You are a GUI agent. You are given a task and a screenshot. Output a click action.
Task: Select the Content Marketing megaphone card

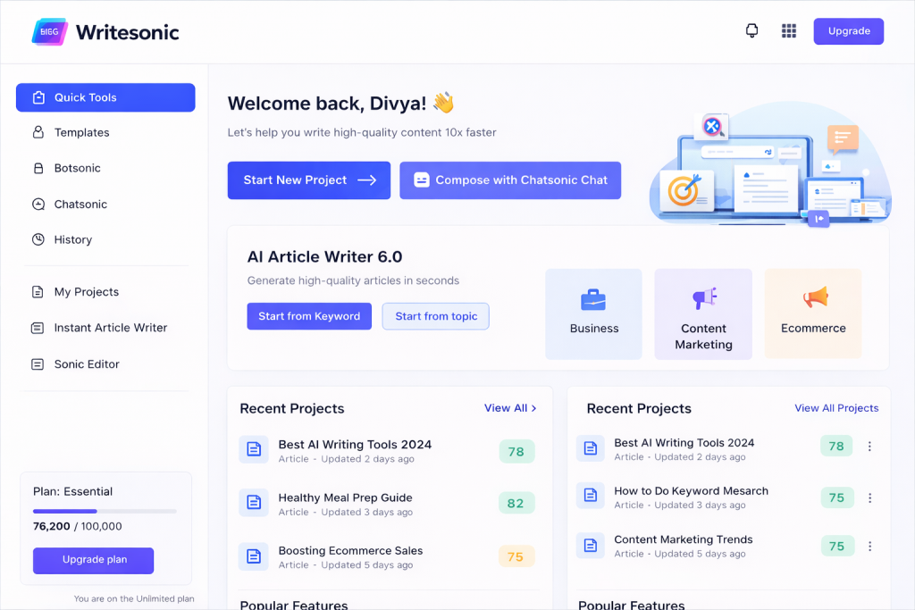coord(703,313)
